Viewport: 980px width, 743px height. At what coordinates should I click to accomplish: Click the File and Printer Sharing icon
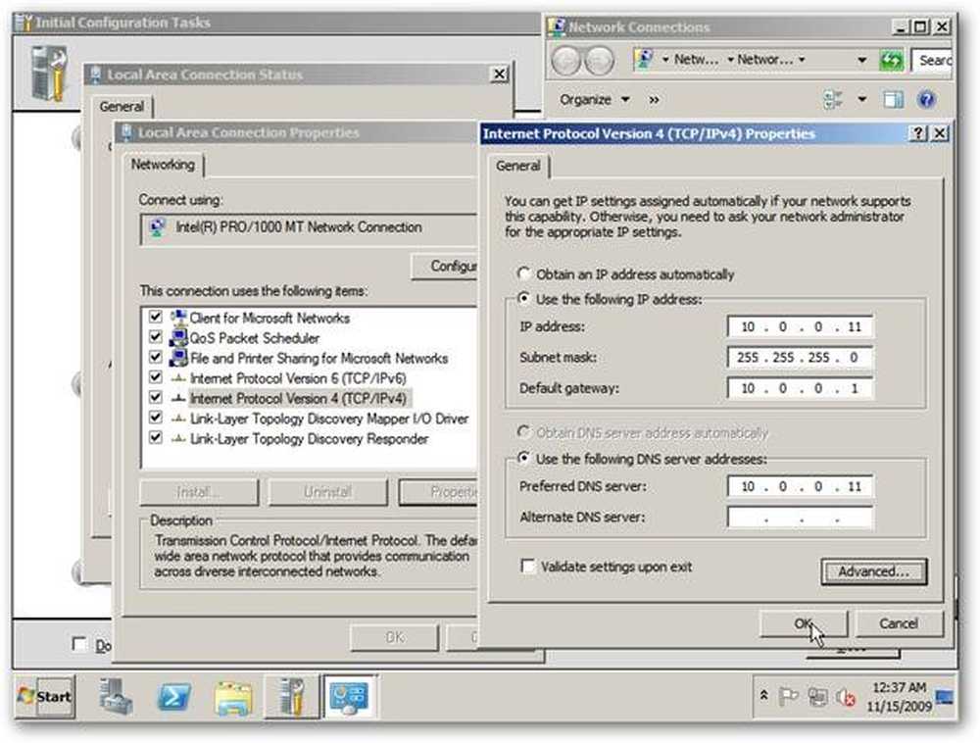178,358
